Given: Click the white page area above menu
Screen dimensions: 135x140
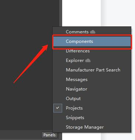Looking at the screenshot, I should (x=81, y=13).
